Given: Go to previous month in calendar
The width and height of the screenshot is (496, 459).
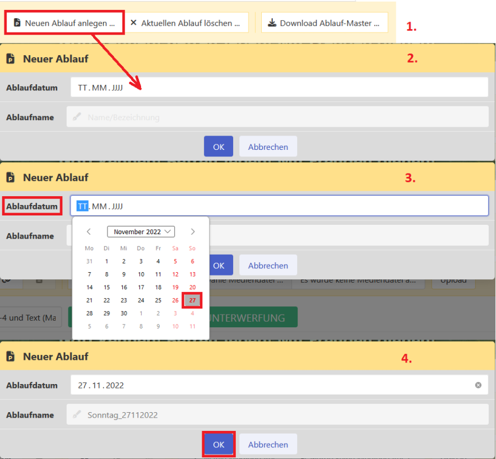Looking at the screenshot, I should (x=89, y=232).
